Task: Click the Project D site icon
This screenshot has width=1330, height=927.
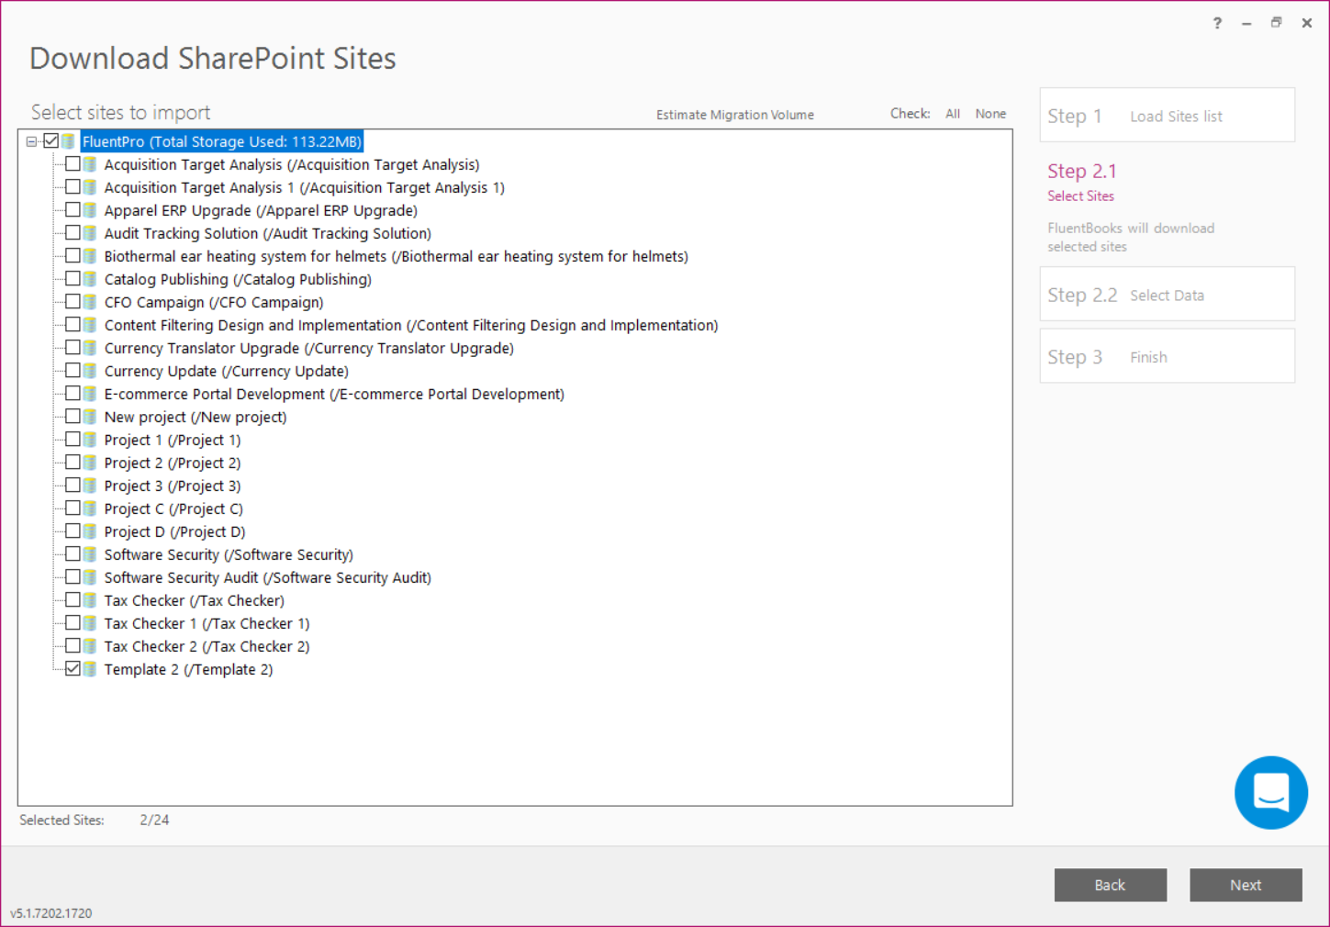Action: 91,531
